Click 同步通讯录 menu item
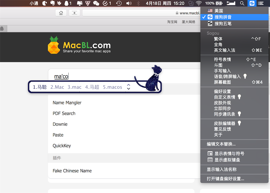The image size is (270, 193). [x=234, y=114]
